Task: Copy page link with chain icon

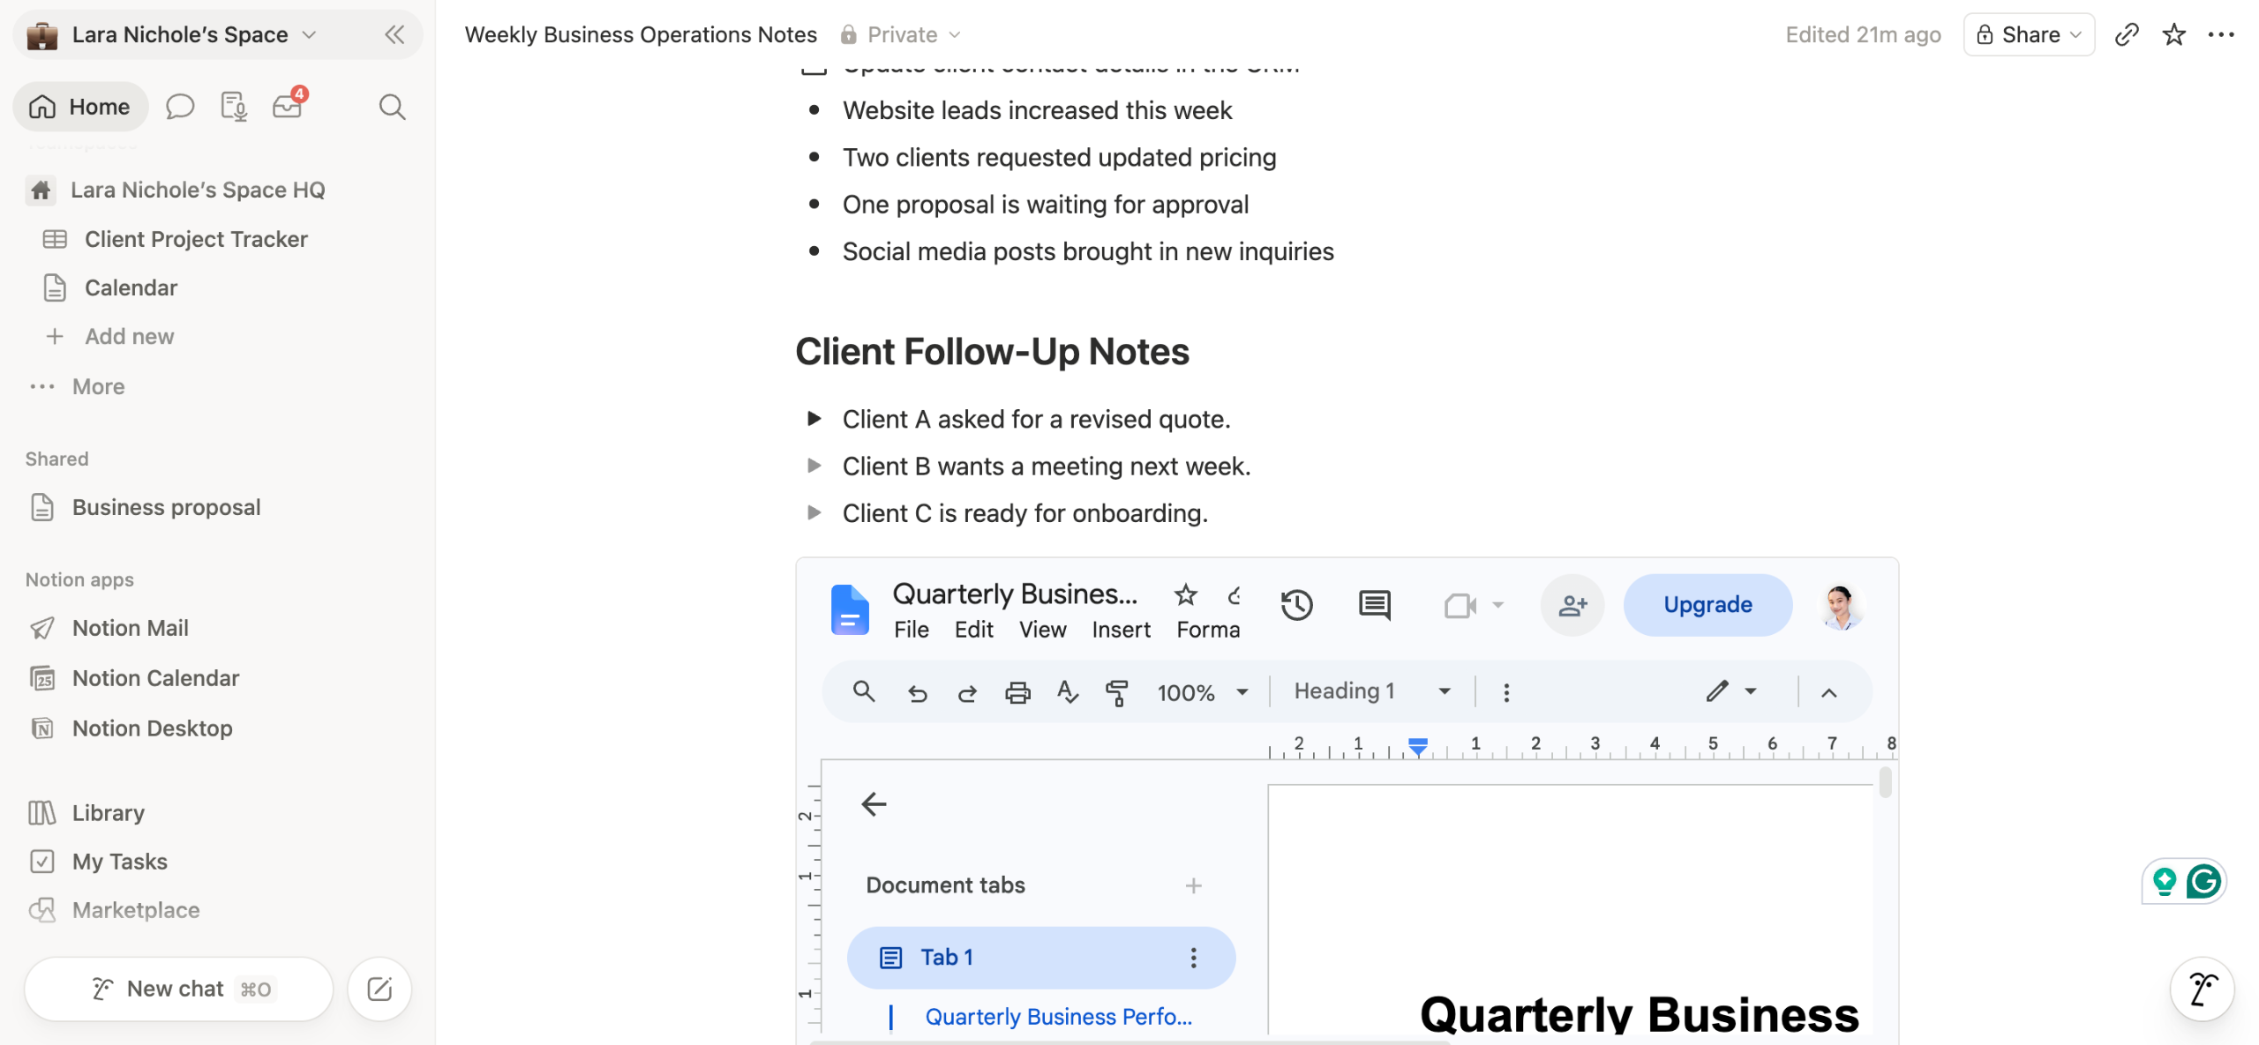Action: point(2127,34)
